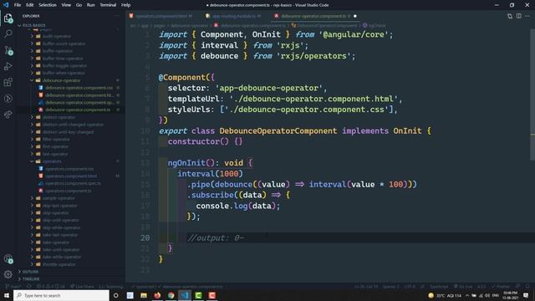
Task: Open the Search view in activity bar
Action: pyautogui.click(x=8, y=33)
